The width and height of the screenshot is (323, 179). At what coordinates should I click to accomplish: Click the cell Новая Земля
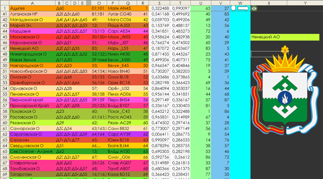32,60
